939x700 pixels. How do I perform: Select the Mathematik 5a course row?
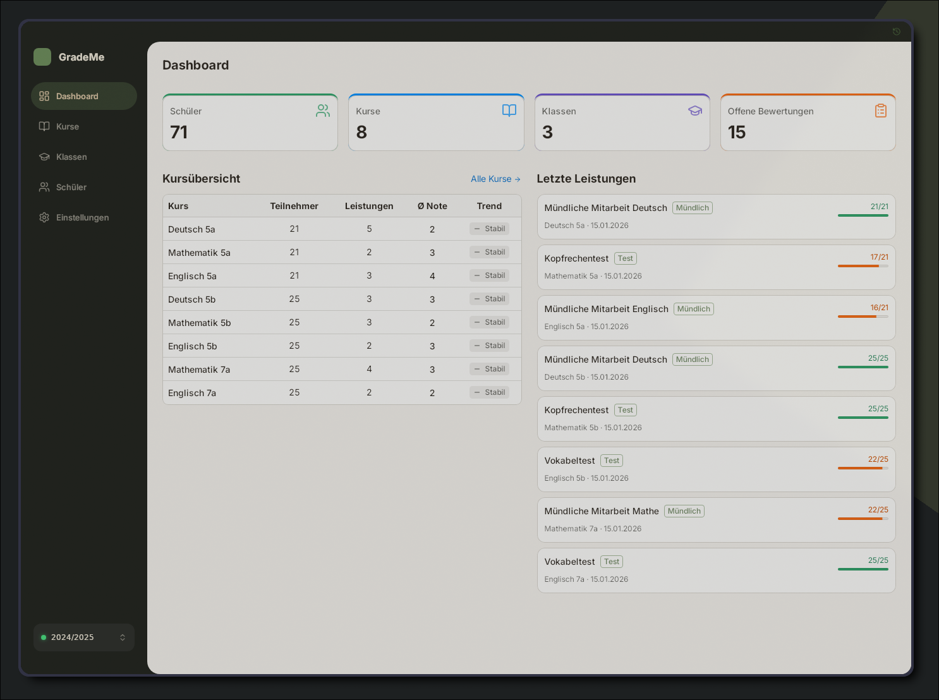tap(342, 253)
